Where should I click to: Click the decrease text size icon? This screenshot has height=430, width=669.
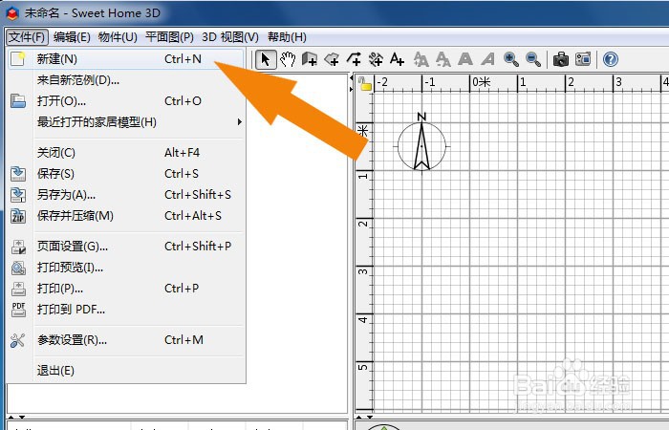(x=442, y=59)
